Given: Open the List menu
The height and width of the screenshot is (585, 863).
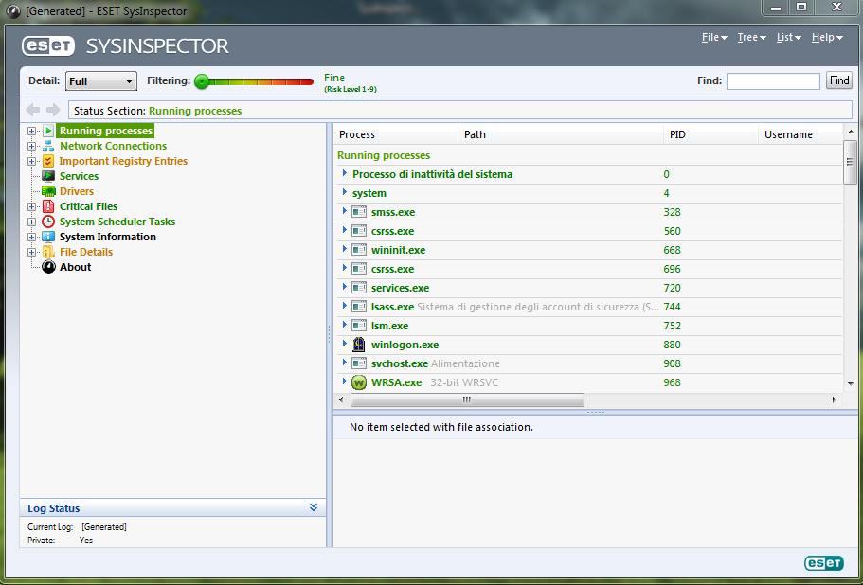Looking at the screenshot, I should (x=789, y=37).
